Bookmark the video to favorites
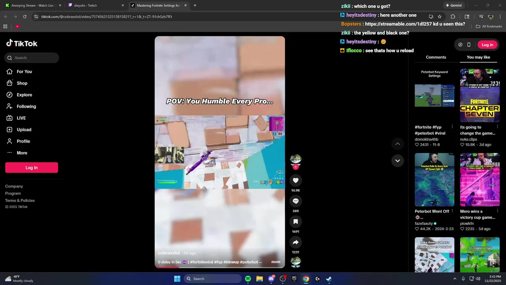 [x=295, y=222]
